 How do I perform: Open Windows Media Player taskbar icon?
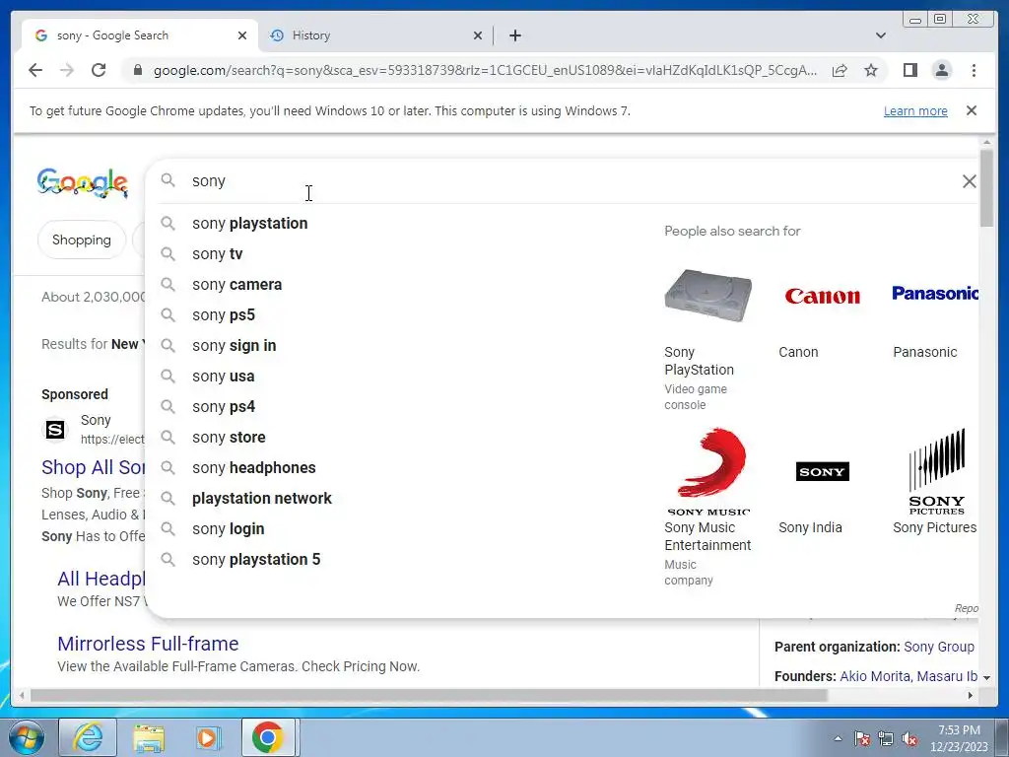(208, 737)
